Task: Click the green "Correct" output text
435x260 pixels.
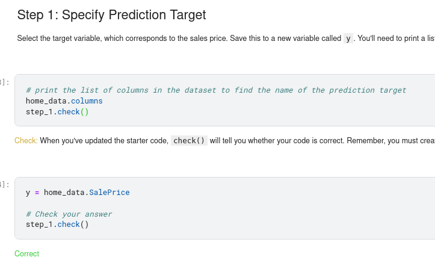Action: coord(26,254)
